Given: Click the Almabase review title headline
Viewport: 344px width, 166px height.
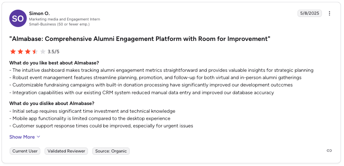Looking at the screenshot, I should [139, 39].
